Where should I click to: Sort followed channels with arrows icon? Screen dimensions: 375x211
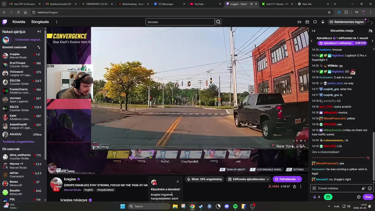point(39,47)
